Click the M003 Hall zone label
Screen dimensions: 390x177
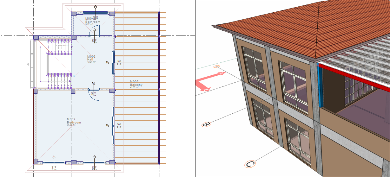pyautogui.click(x=91, y=58)
